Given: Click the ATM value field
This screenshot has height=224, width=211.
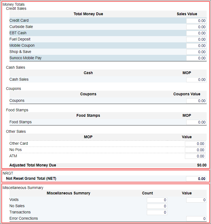Looking at the screenshot, I should (x=195, y=156).
